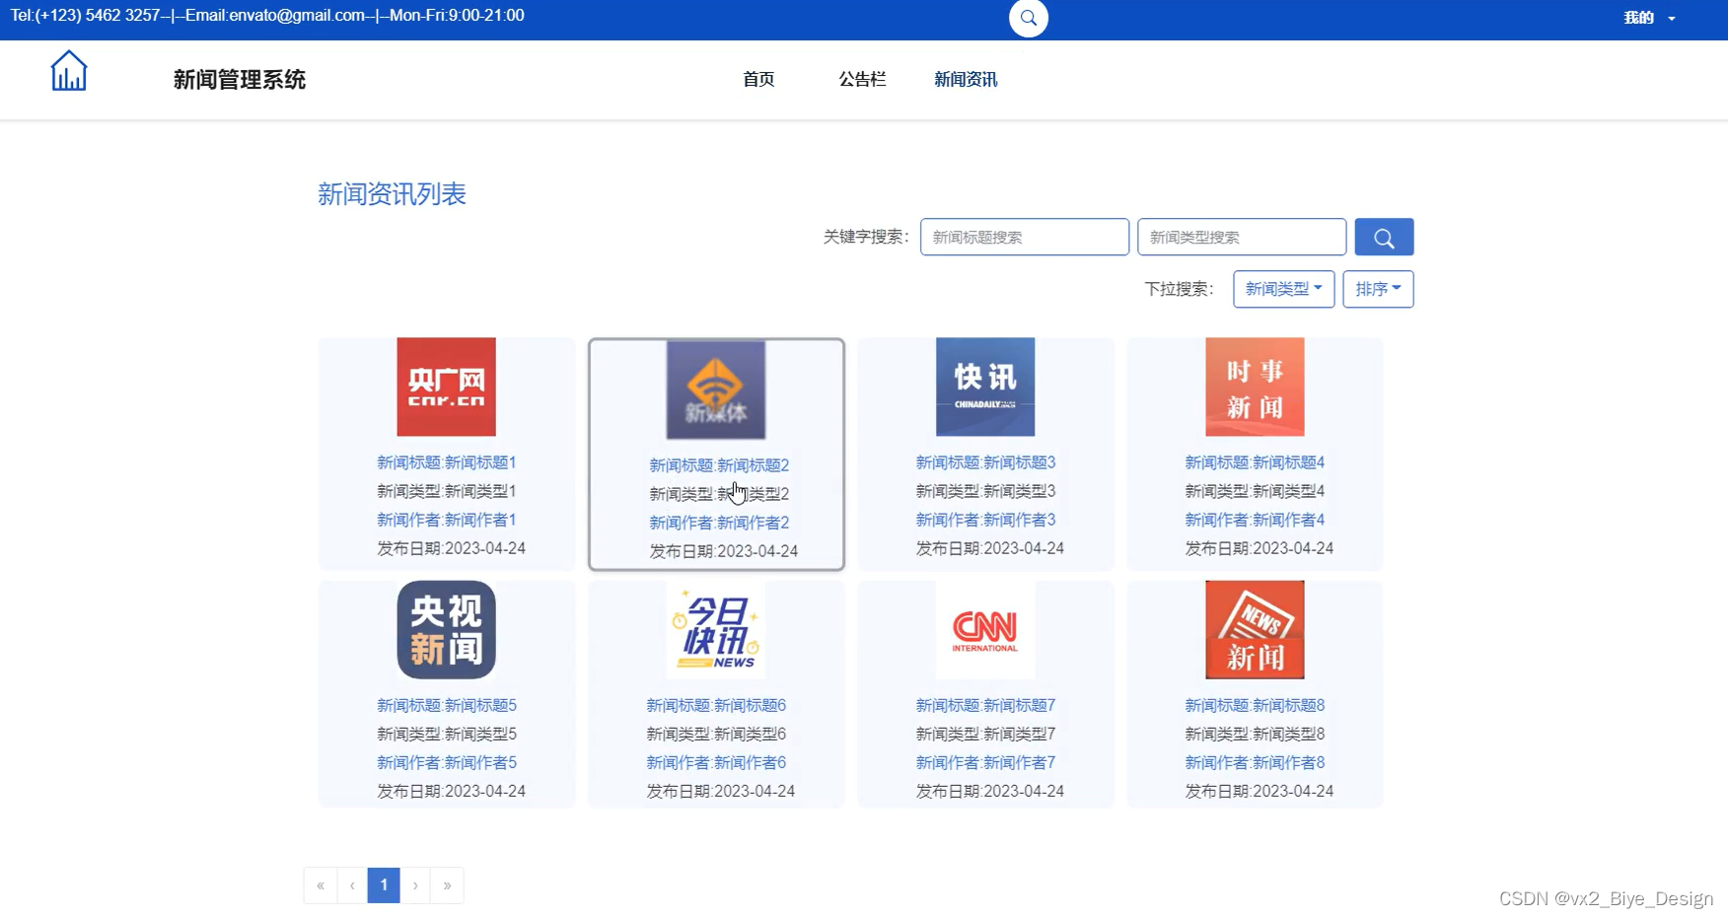
Task: Click author link 新闻作者:新闻作者1
Action: tap(447, 520)
